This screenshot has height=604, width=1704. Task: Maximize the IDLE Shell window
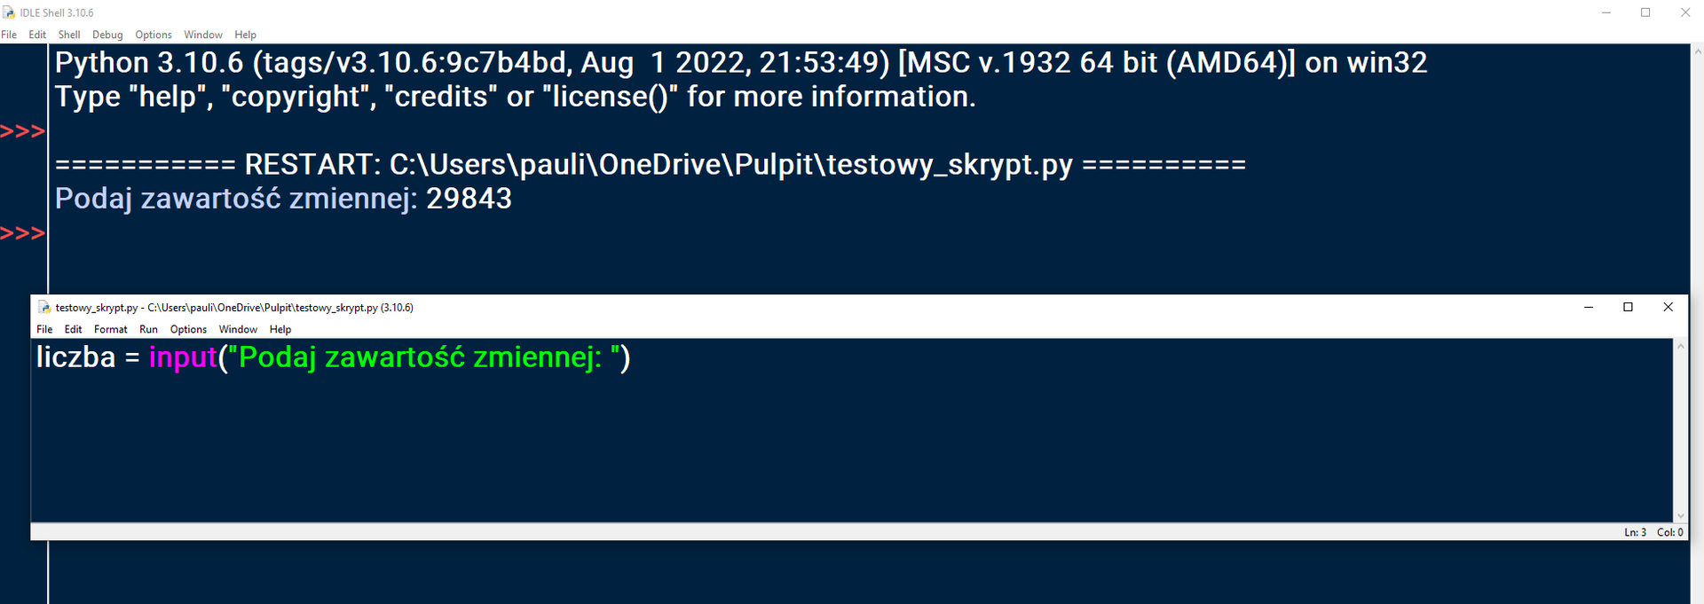[1645, 12]
